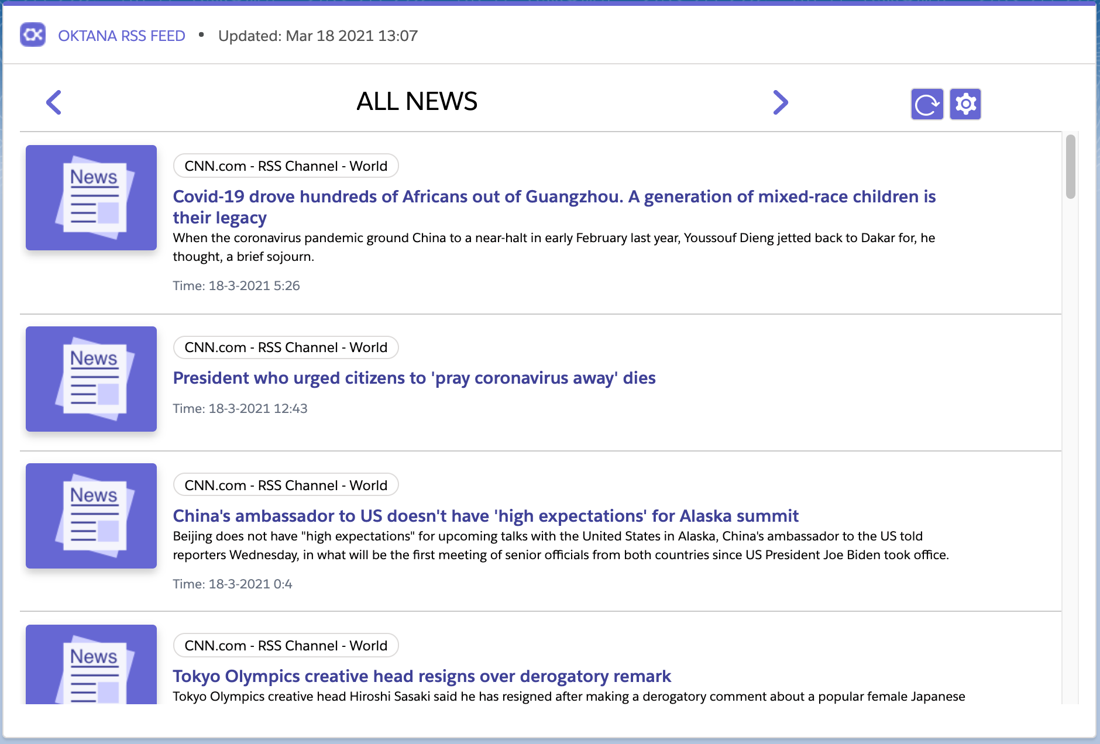Viewport: 1100px width, 744px height.
Task: Open China's ambassador Alaska summit headline
Action: 486,516
